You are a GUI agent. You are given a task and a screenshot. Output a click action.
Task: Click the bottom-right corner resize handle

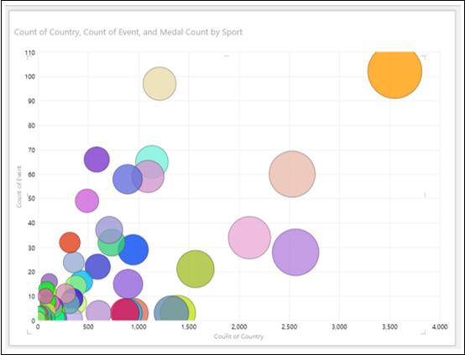click(424, 332)
